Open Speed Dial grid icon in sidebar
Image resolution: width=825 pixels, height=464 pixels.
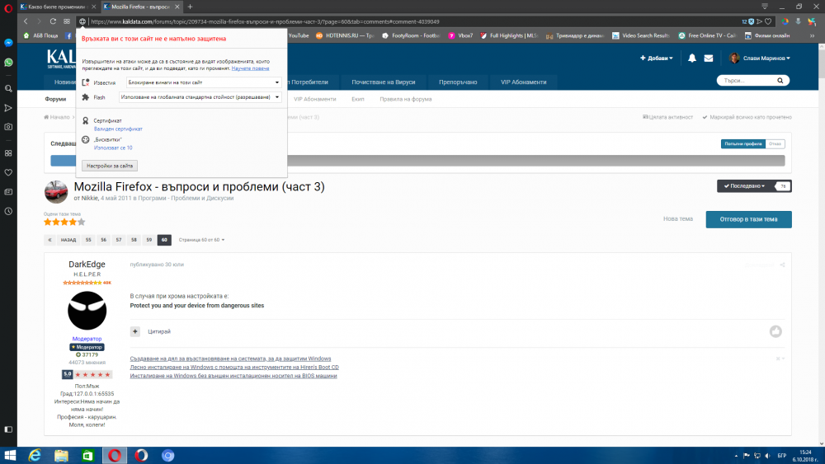tap(8, 153)
